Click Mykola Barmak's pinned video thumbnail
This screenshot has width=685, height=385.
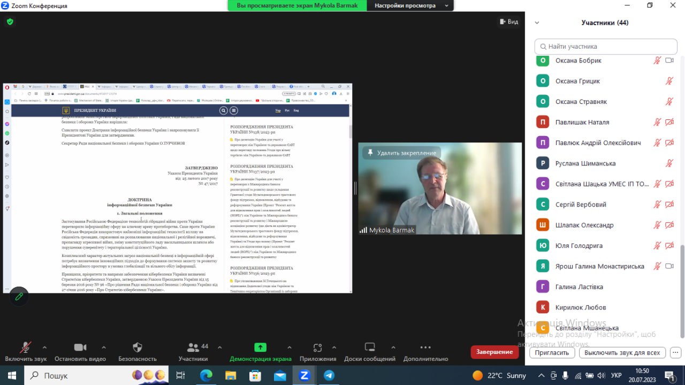[x=440, y=188]
